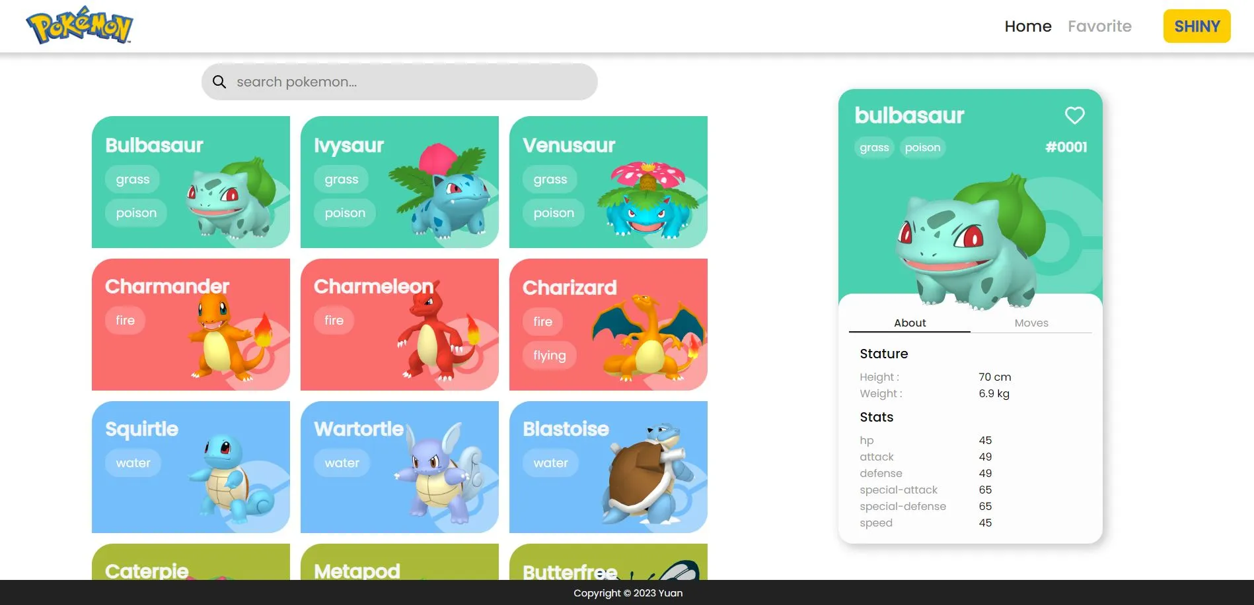Focus the search pokemon field

pyautogui.click(x=399, y=82)
